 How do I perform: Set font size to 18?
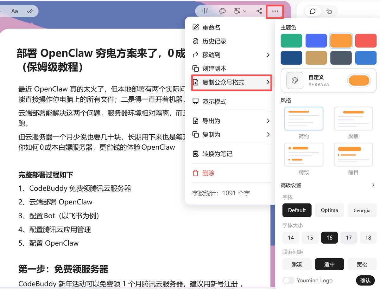[368, 238]
